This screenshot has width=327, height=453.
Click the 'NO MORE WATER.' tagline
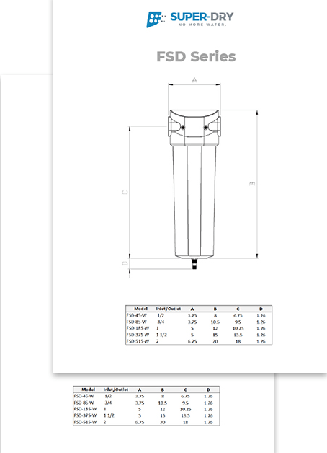[x=202, y=25]
